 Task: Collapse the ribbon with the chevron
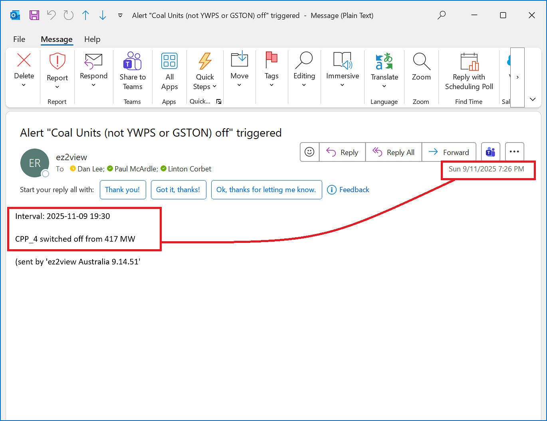533,99
